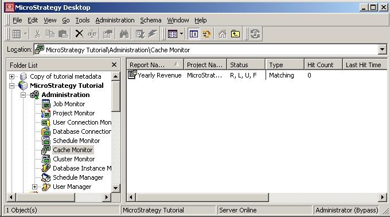Sort by Hit Count column header

(323, 65)
